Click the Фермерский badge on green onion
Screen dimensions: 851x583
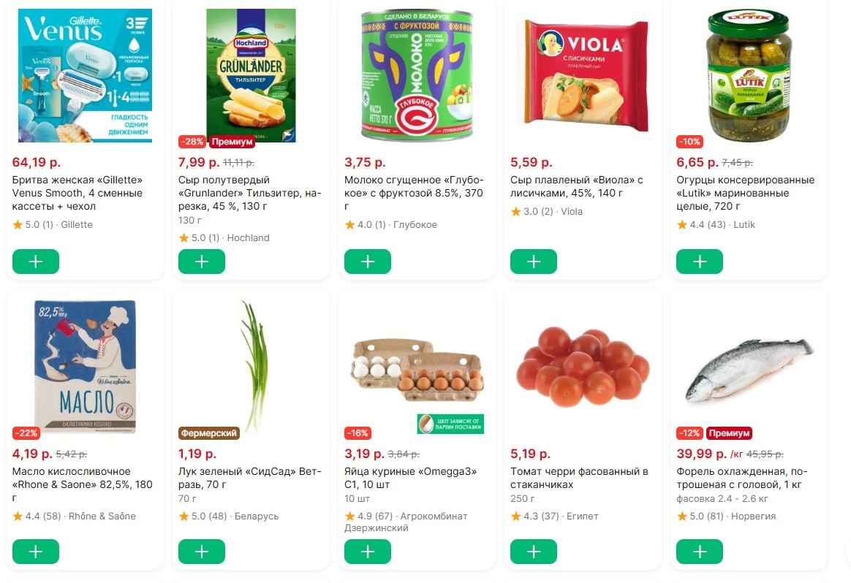pos(210,433)
